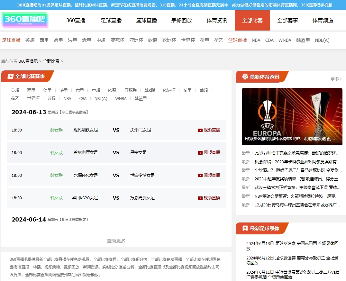Click play icon for 水原FMC女足 match
The width and height of the screenshot is (346, 281).
[200, 176]
